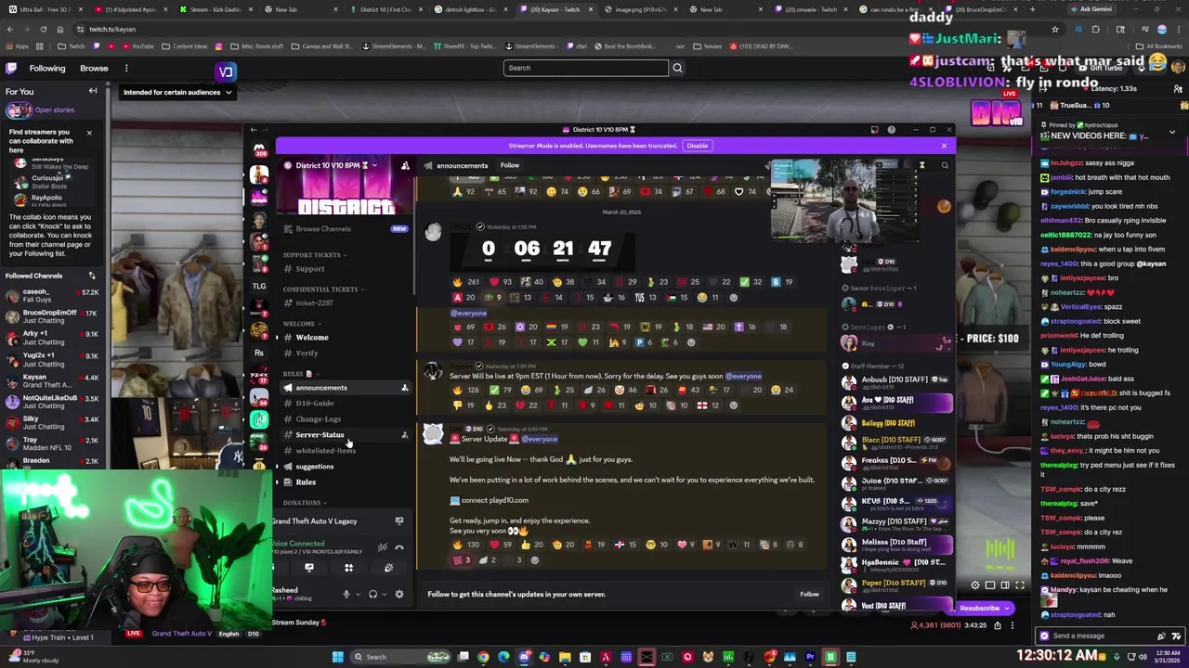
Task: Open Rs server in Discord server list
Action: coord(259,353)
